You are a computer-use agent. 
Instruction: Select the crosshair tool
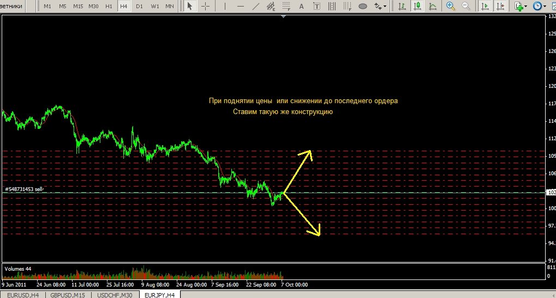[x=205, y=6]
